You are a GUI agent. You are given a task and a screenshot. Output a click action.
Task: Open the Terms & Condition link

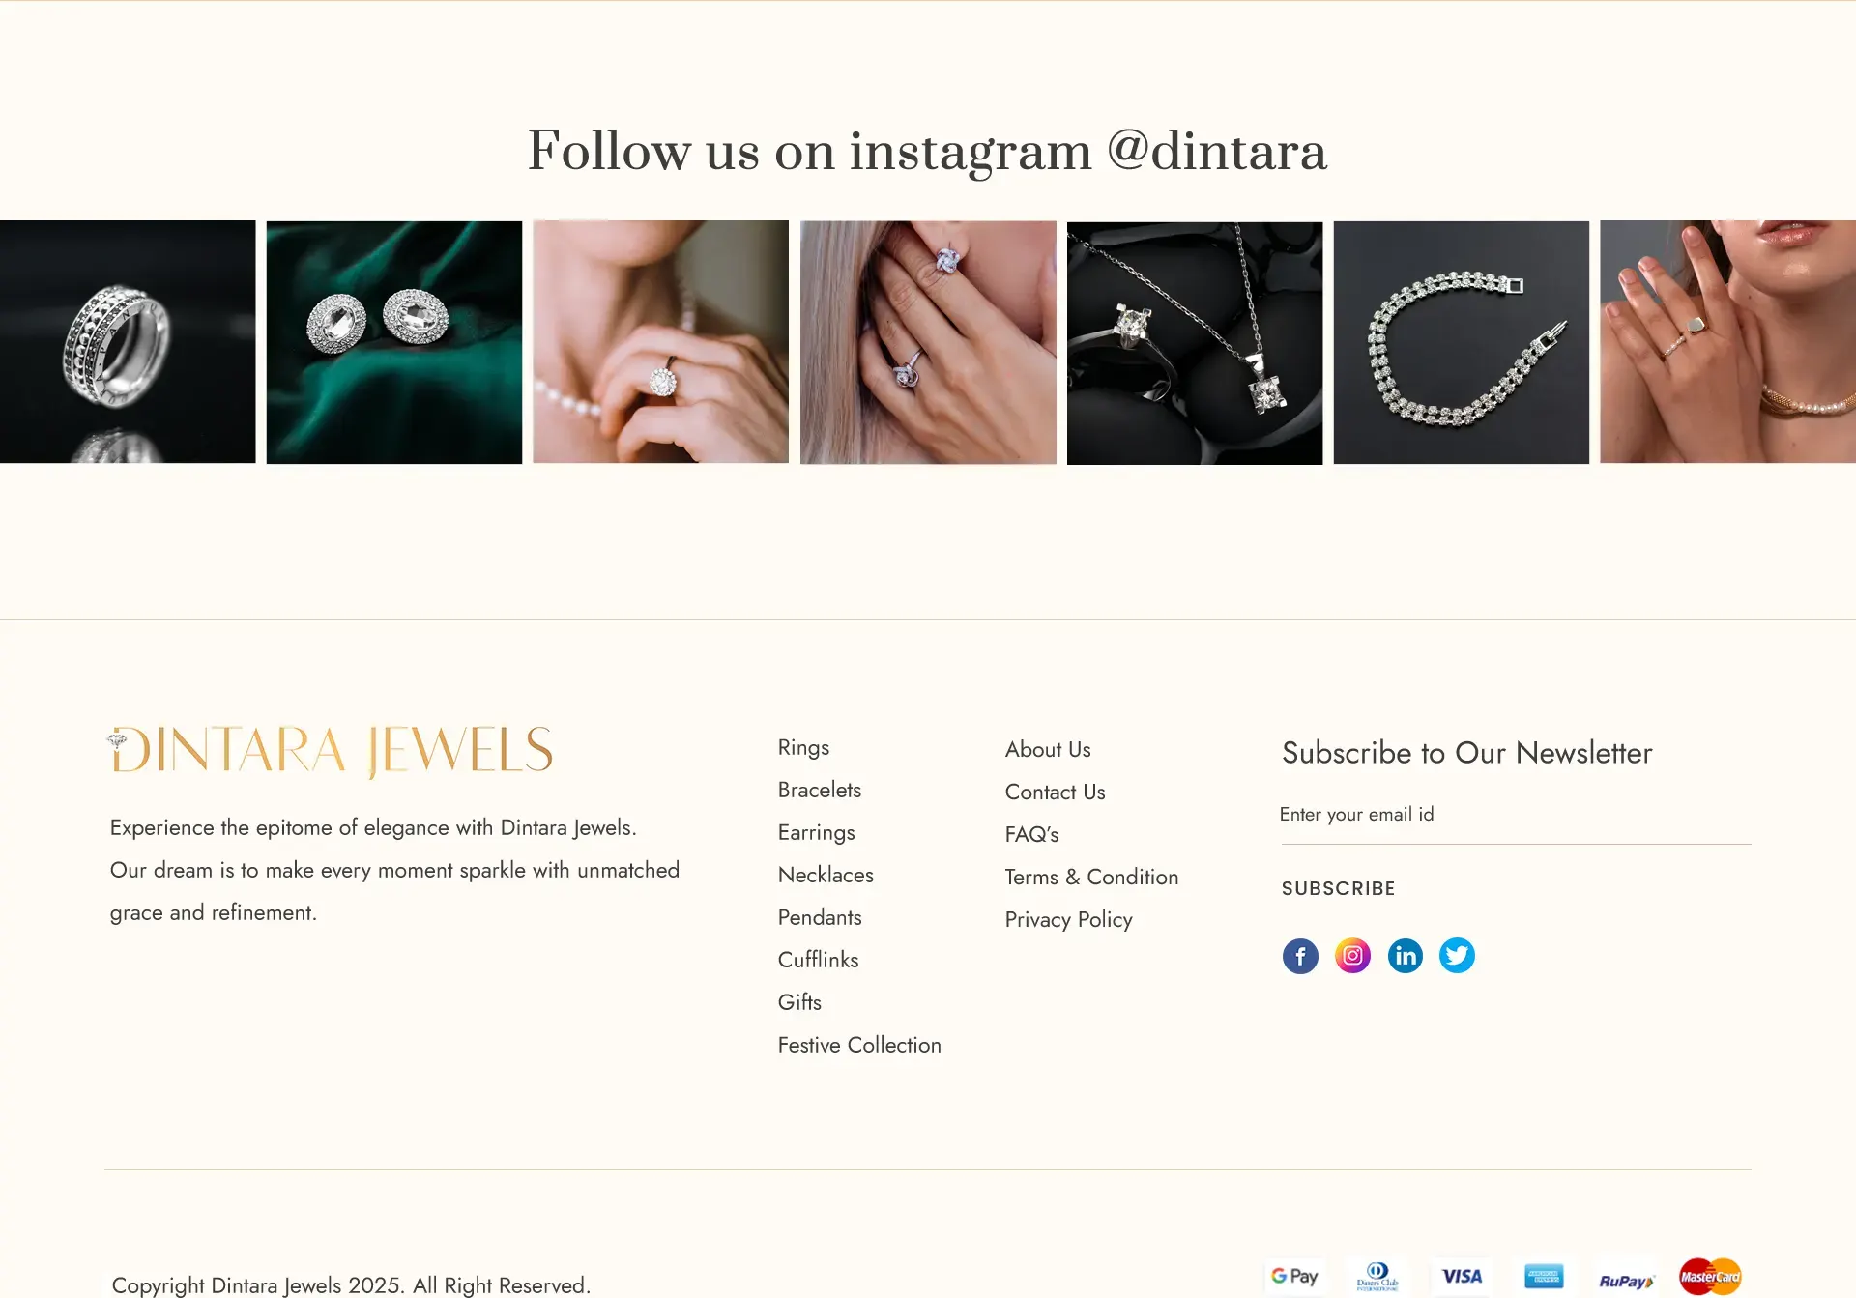click(1091, 877)
